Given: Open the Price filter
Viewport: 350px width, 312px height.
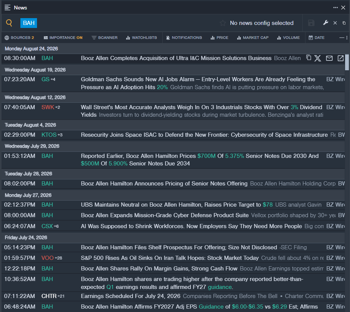Looking at the screenshot, I should tap(219, 38).
